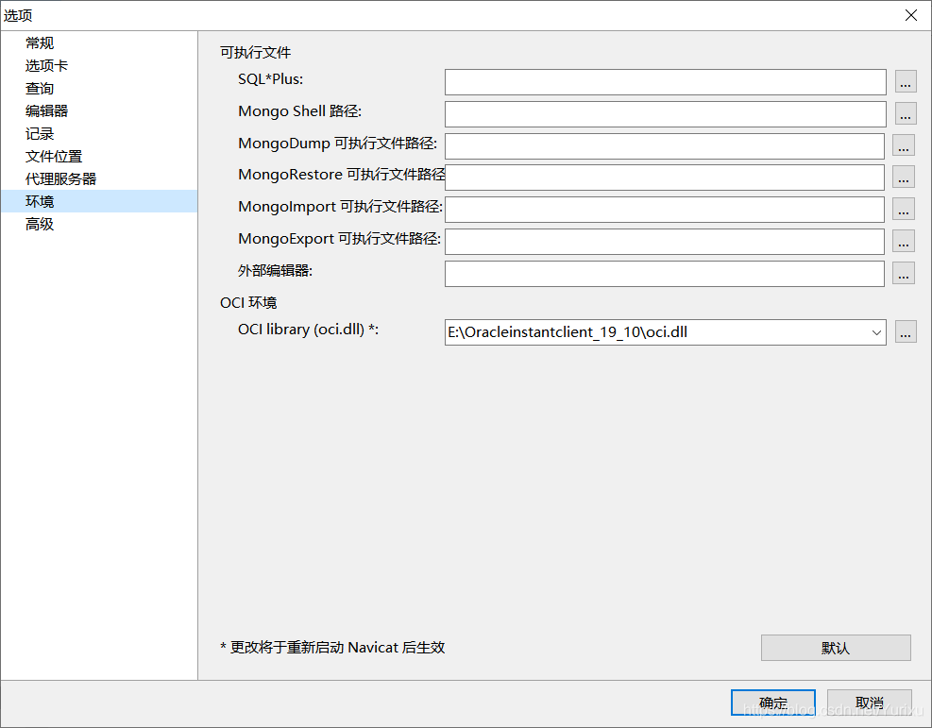Click the 可执行文件 section heading
932x728 pixels.
(256, 52)
